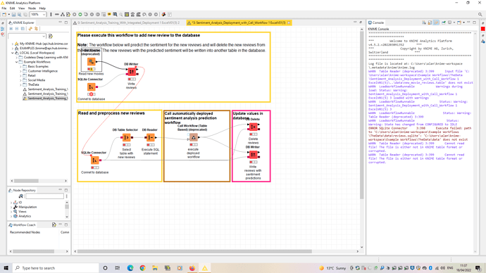Click the Node Repository search mode icon
Viewport: 486px width, 273px height.
pos(20,196)
